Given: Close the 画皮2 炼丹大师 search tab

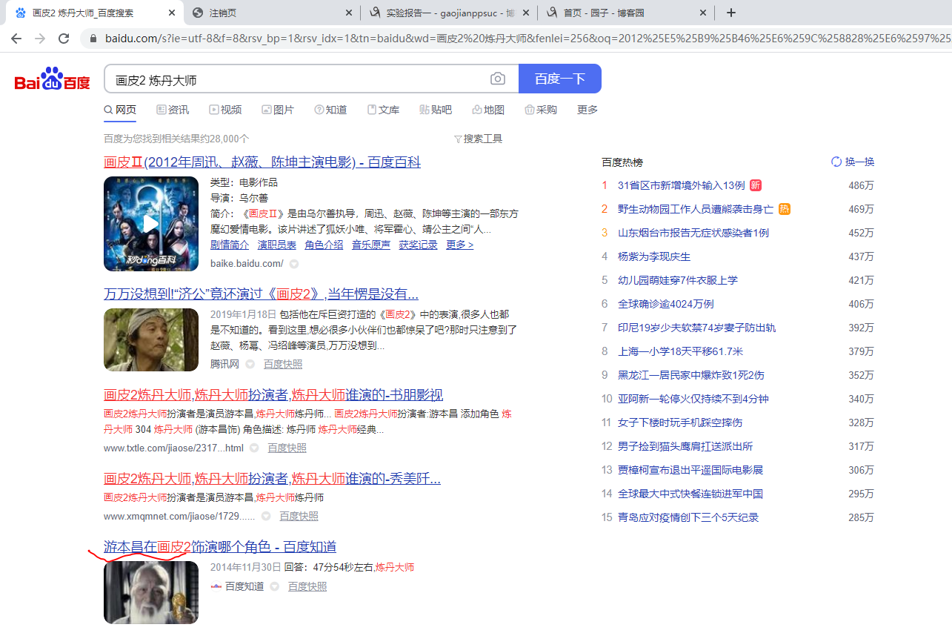Looking at the screenshot, I should point(172,13).
